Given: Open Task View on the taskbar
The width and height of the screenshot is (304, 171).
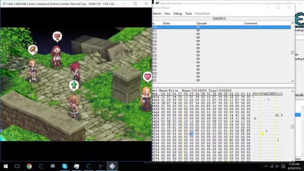Looking at the screenshot, I should pyautogui.click(x=17, y=166).
